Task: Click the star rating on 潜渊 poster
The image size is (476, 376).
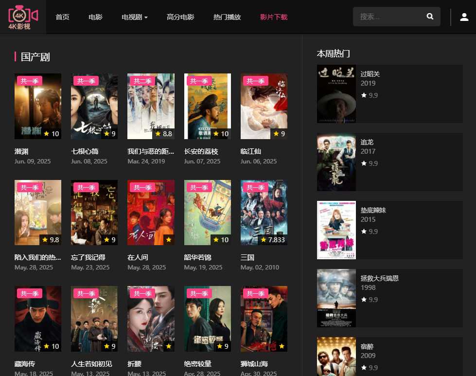Action: [x=51, y=134]
